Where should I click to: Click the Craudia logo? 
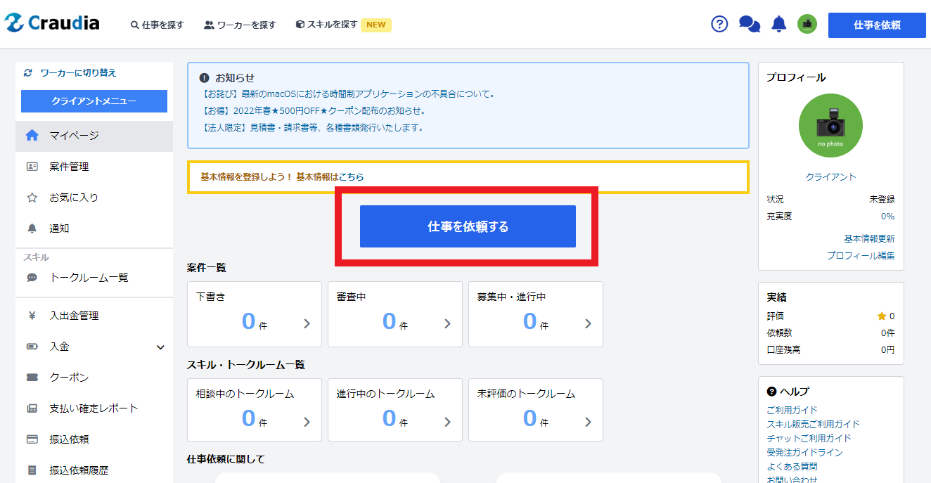[x=52, y=23]
